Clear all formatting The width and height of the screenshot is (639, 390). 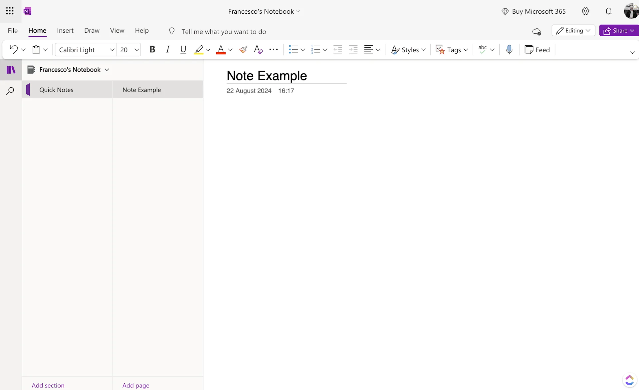259,49
